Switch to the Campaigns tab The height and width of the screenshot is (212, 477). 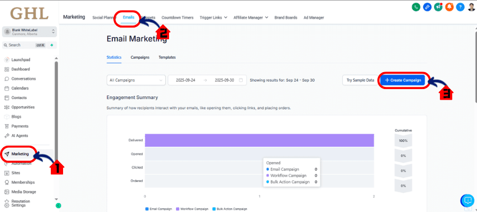140,57
